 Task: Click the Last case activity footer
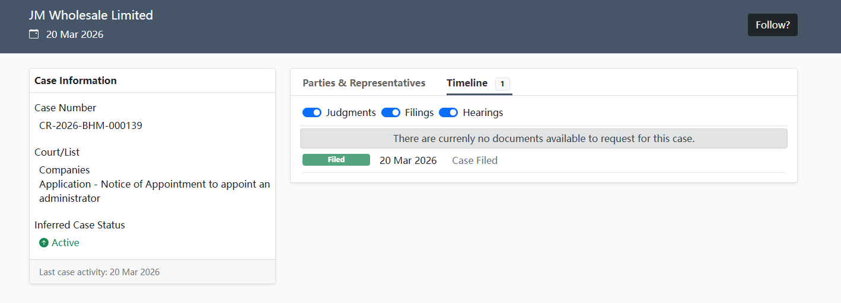[x=152, y=272]
